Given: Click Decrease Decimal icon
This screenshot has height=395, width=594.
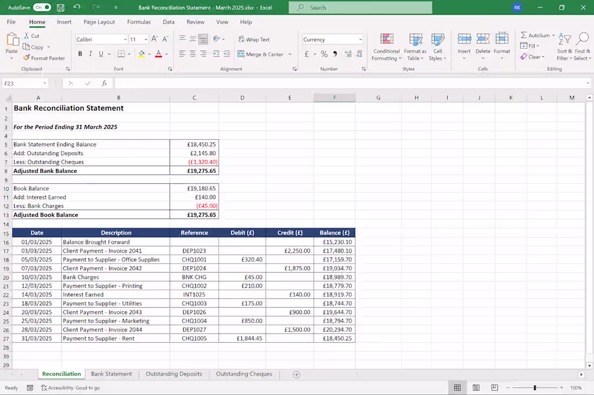Looking at the screenshot, I should [x=359, y=54].
